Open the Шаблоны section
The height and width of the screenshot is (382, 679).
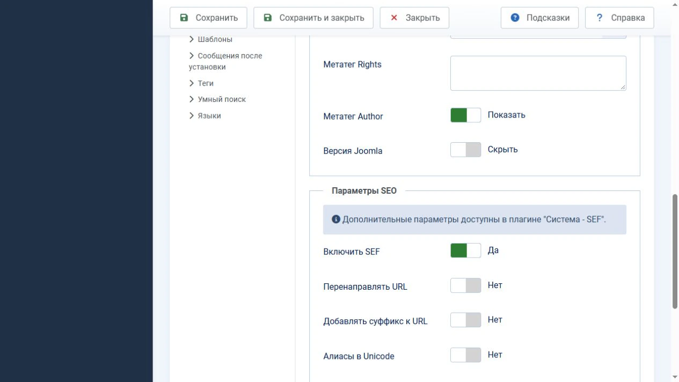215,39
